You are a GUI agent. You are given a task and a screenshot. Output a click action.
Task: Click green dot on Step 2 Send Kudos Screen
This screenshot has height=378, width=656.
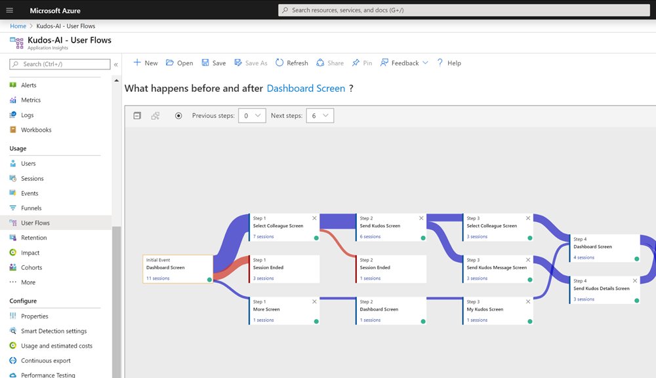[x=423, y=238]
